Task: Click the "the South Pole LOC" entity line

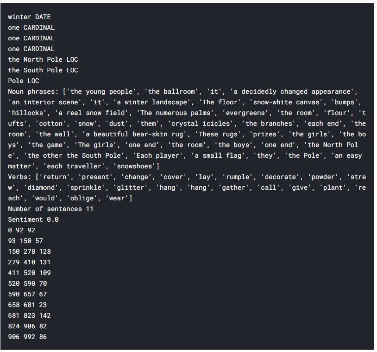Action: pos(43,70)
